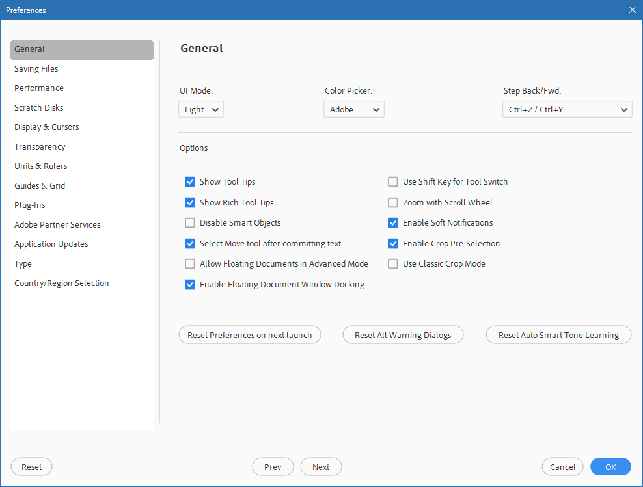Select Adobe Partner Services category
The image size is (643, 487).
82,225
